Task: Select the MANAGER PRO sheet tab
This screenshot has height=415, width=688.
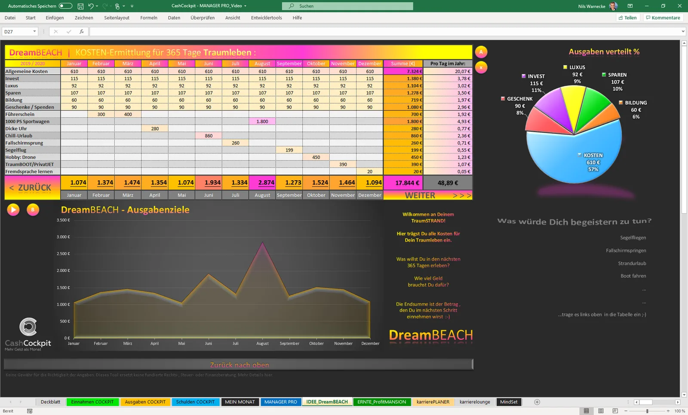Action: pyautogui.click(x=280, y=402)
